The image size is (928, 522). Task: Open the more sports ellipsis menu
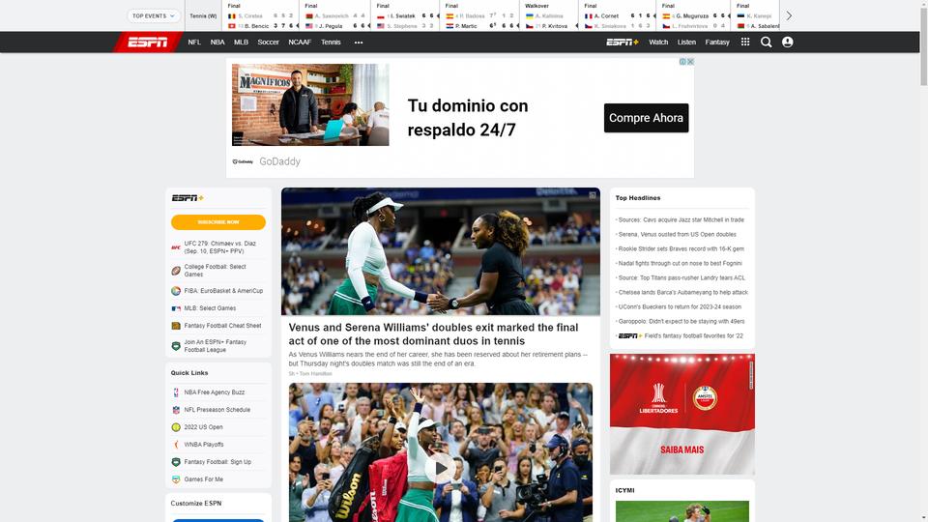pos(358,42)
